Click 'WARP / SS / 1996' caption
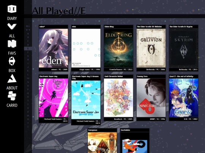 tap(158, 119)
